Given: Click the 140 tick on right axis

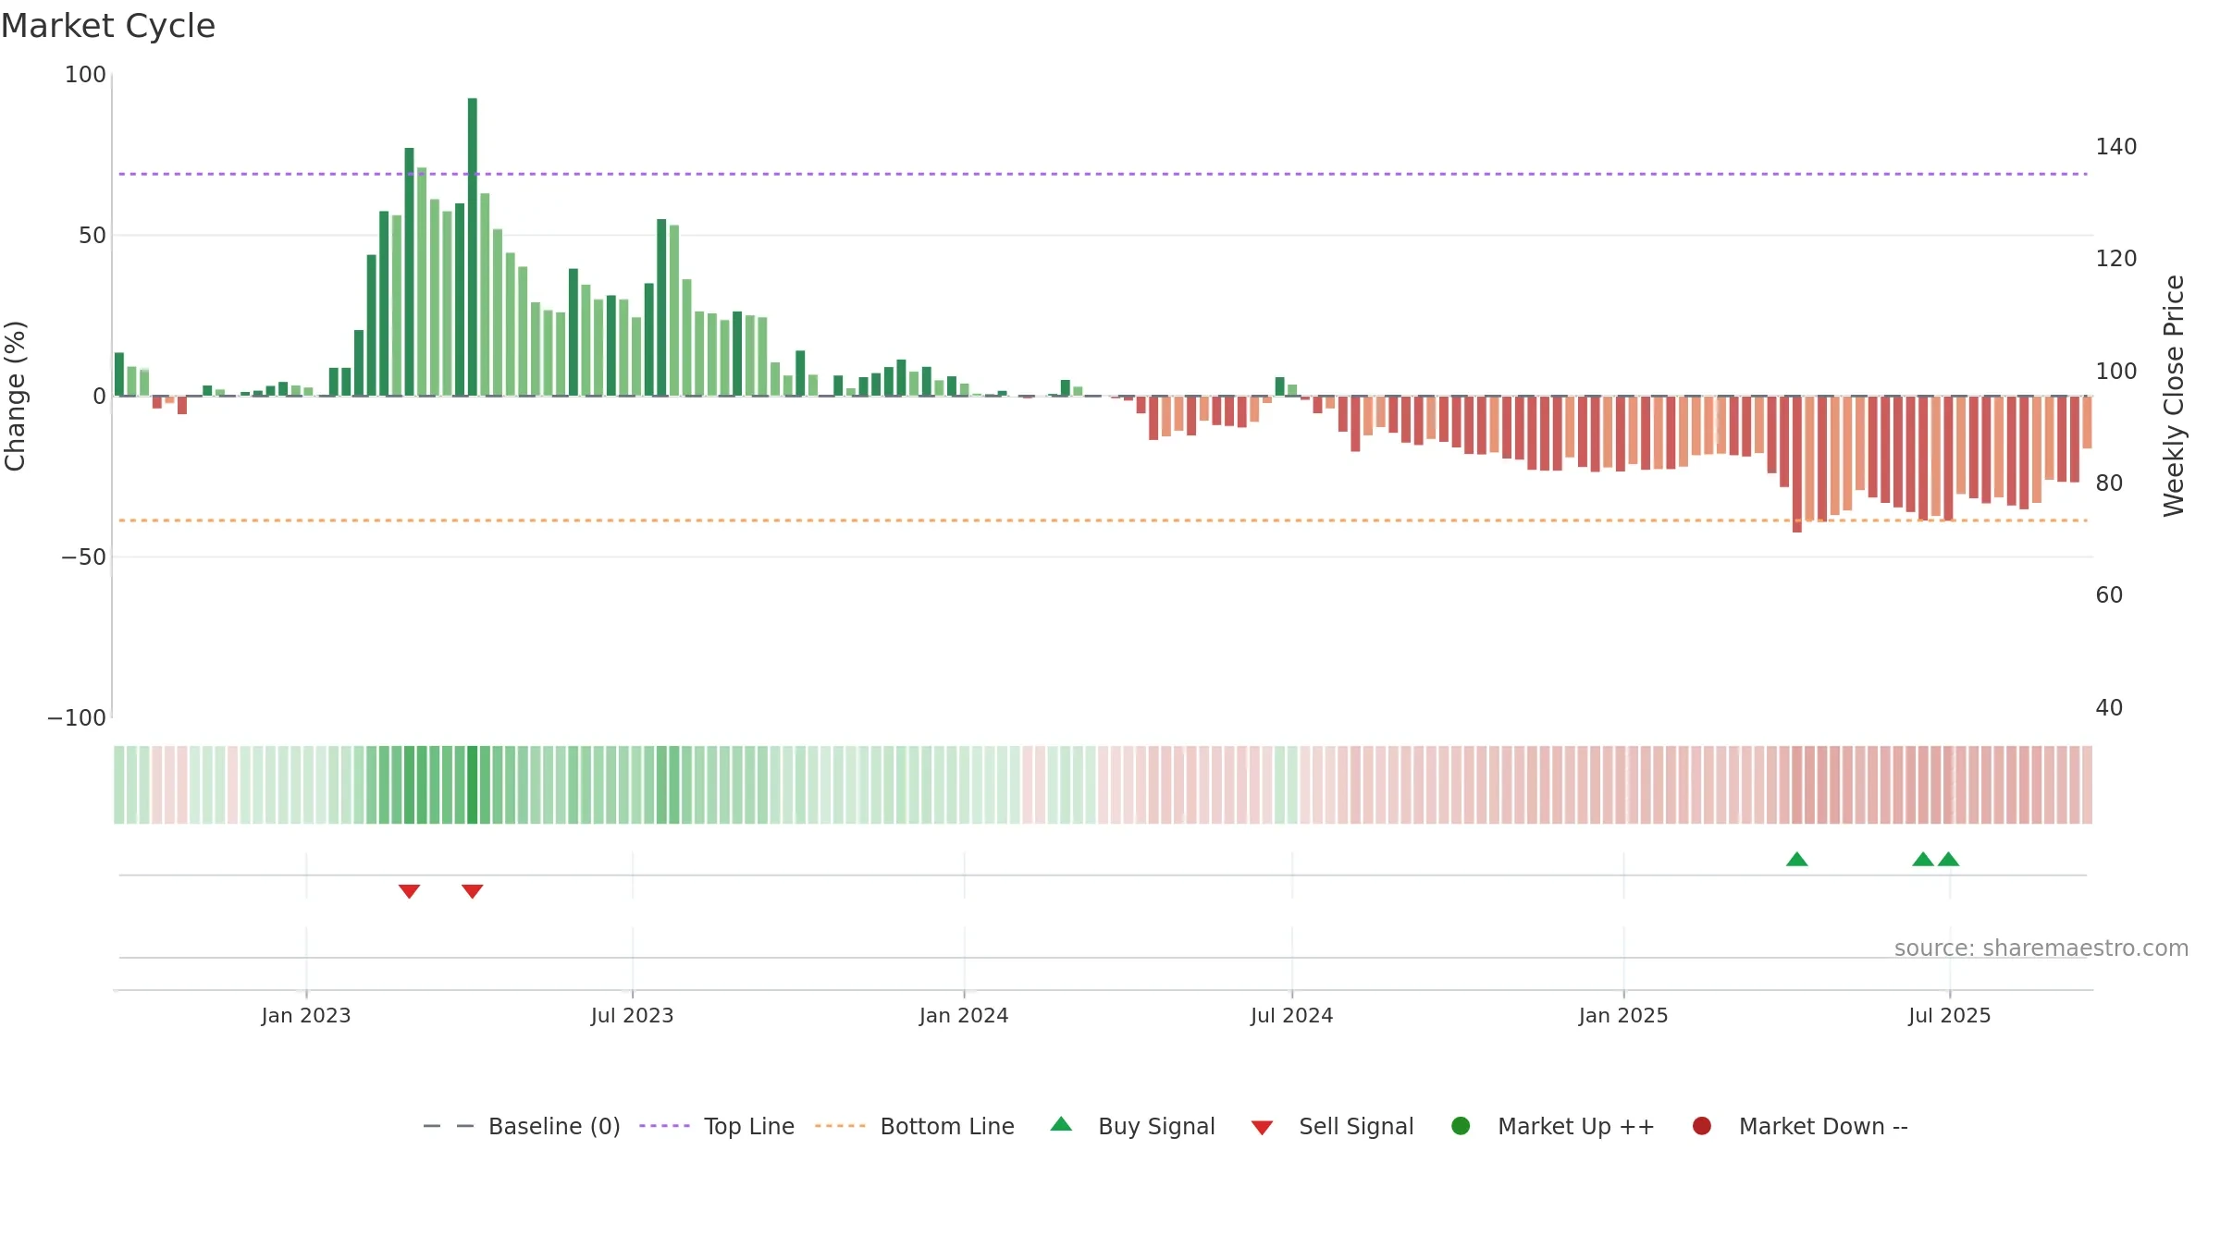Looking at the screenshot, I should (x=2116, y=147).
